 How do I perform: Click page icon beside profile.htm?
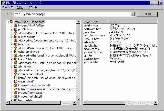click(16, 29)
